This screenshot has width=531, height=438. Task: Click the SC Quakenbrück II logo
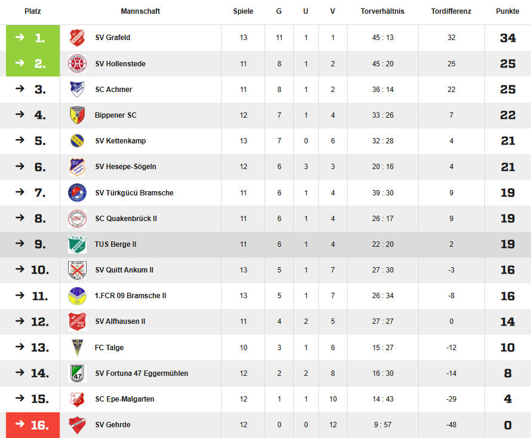pos(77,219)
